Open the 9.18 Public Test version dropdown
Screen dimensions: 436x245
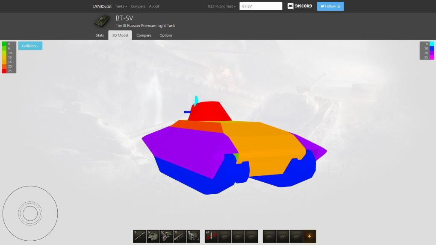[221, 6]
